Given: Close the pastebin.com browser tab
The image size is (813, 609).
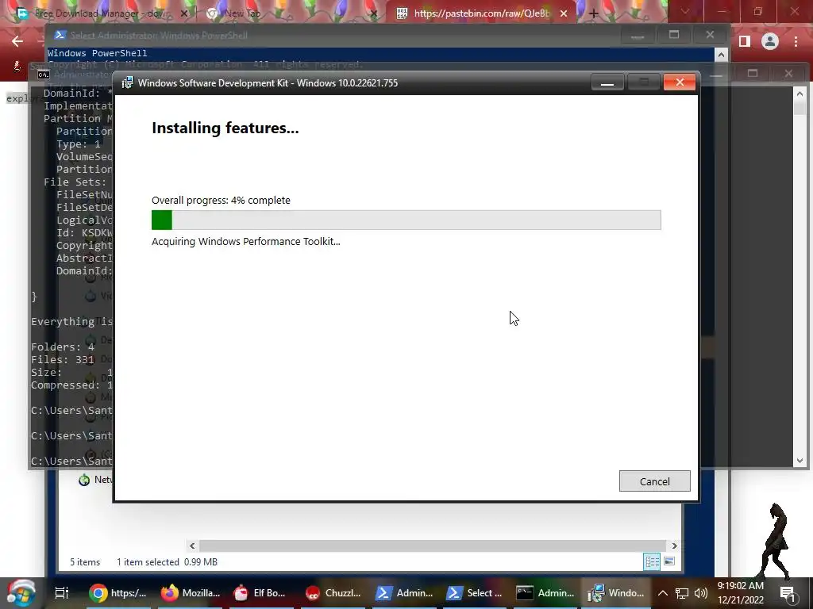Looking at the screenshot, I should pyautogui.click(x=564, y=13).
